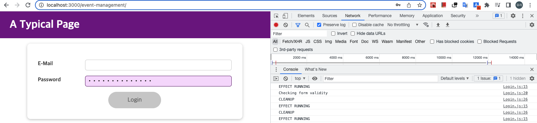The width and height of the screenshot is (537, 123).
Task: Open DevTools settings gear
Action: point(513,16)
